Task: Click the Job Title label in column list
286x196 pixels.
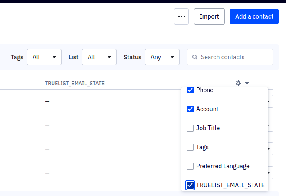Action: [208, 128]
